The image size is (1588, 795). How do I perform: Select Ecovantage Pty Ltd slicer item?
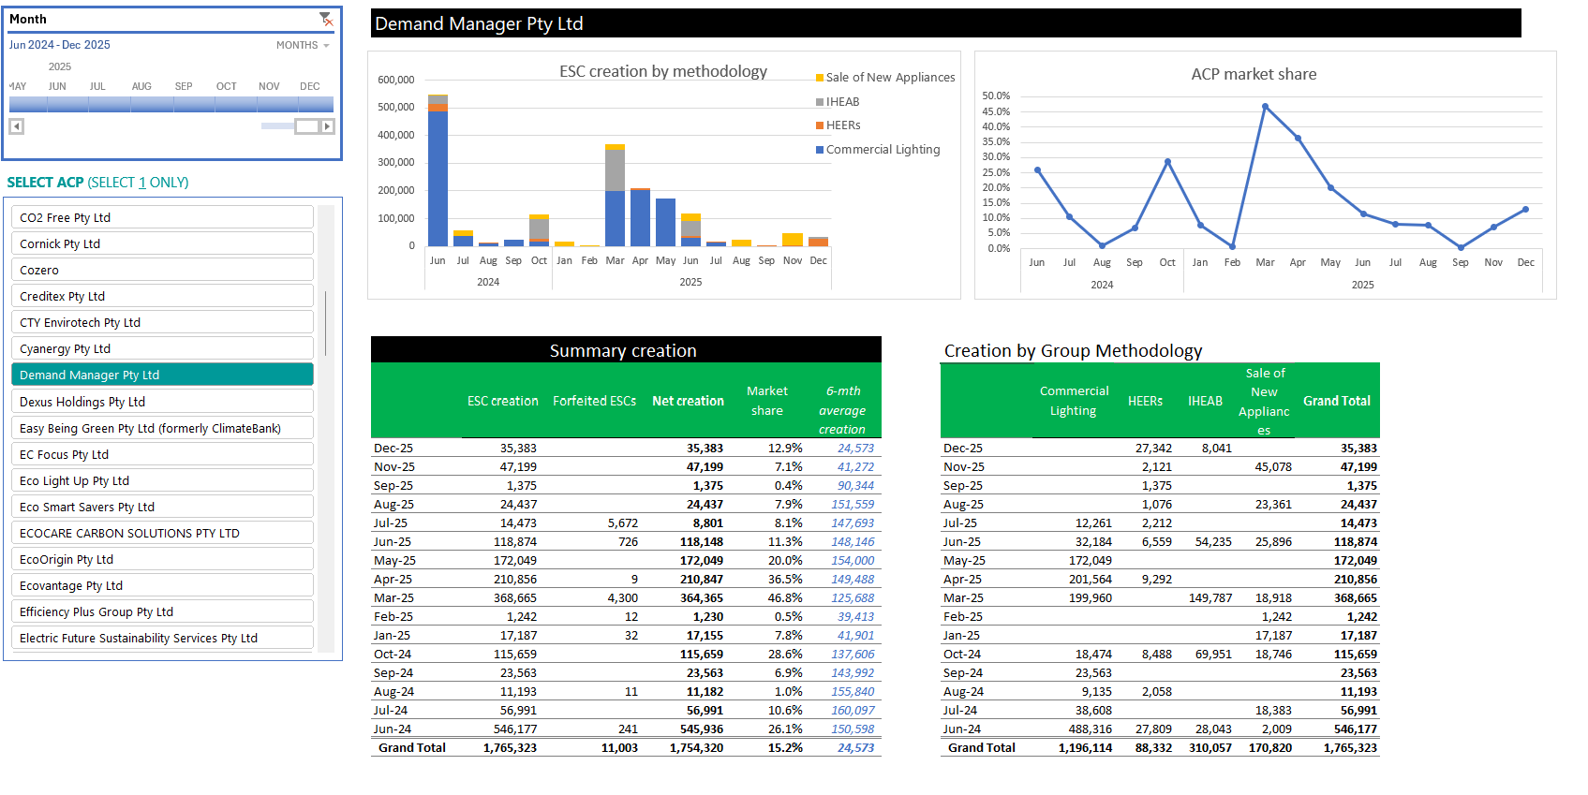[162, 585]
